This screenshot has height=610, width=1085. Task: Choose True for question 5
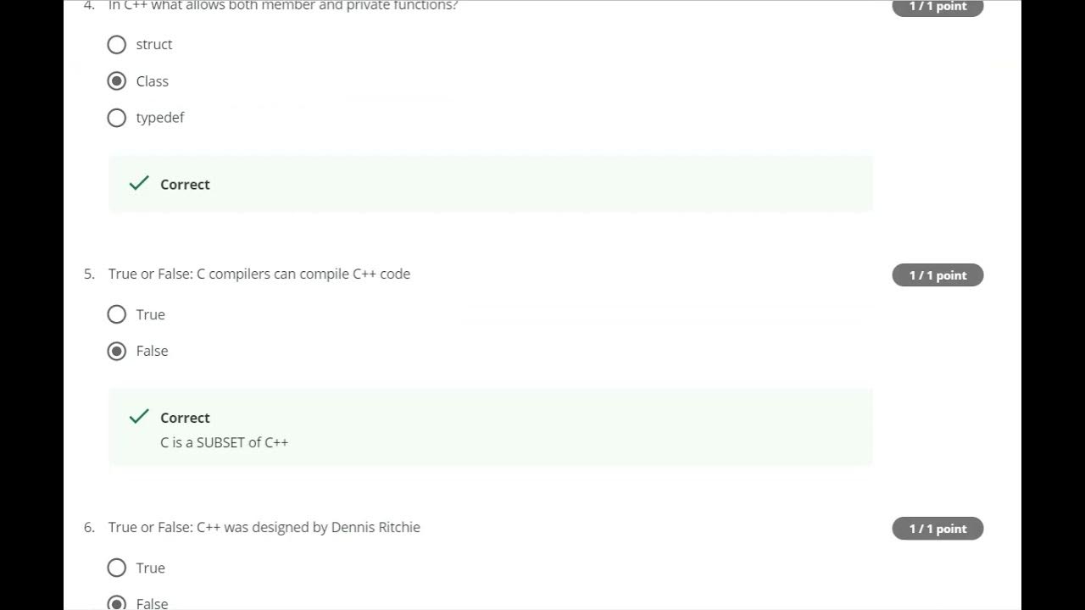(x=117, y=314)
